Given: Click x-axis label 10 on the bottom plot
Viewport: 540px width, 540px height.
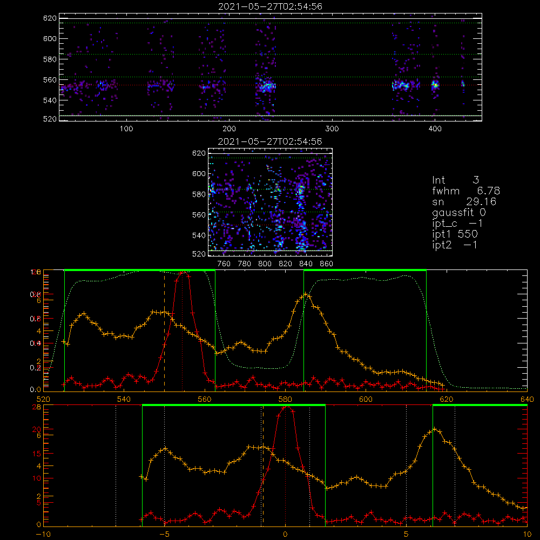Looking at the screenshot, I should (527, 535).
